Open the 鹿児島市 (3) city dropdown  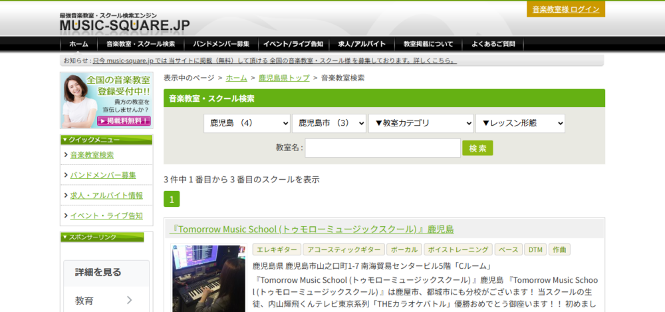329,123
